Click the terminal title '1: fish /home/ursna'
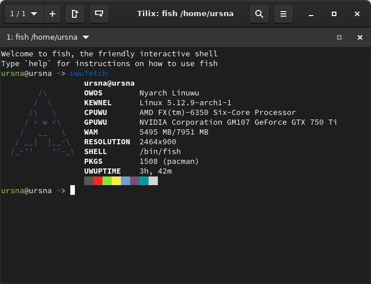This screenshot has width=371, height=284. pos(42,37)
